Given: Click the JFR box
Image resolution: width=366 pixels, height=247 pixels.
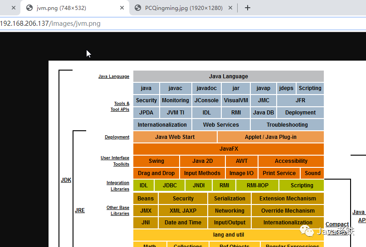Looking at the screenshot, I should (300, 100).
